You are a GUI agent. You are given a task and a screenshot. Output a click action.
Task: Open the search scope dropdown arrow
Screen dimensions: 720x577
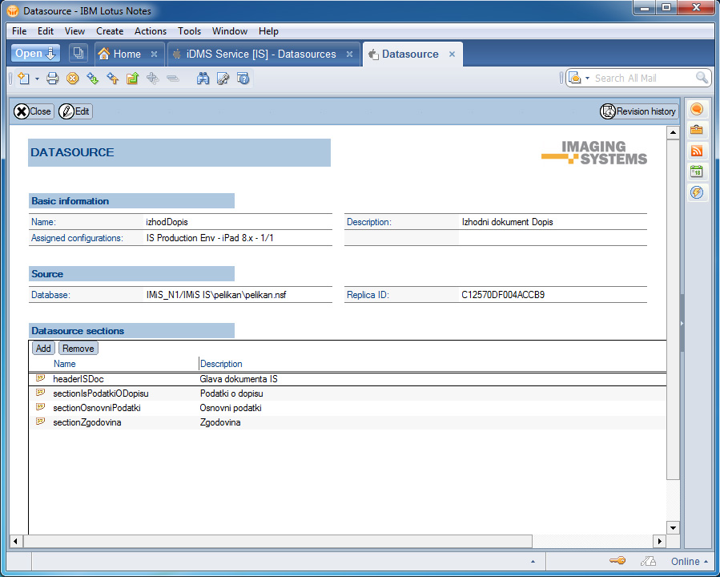tap(587, 78)
